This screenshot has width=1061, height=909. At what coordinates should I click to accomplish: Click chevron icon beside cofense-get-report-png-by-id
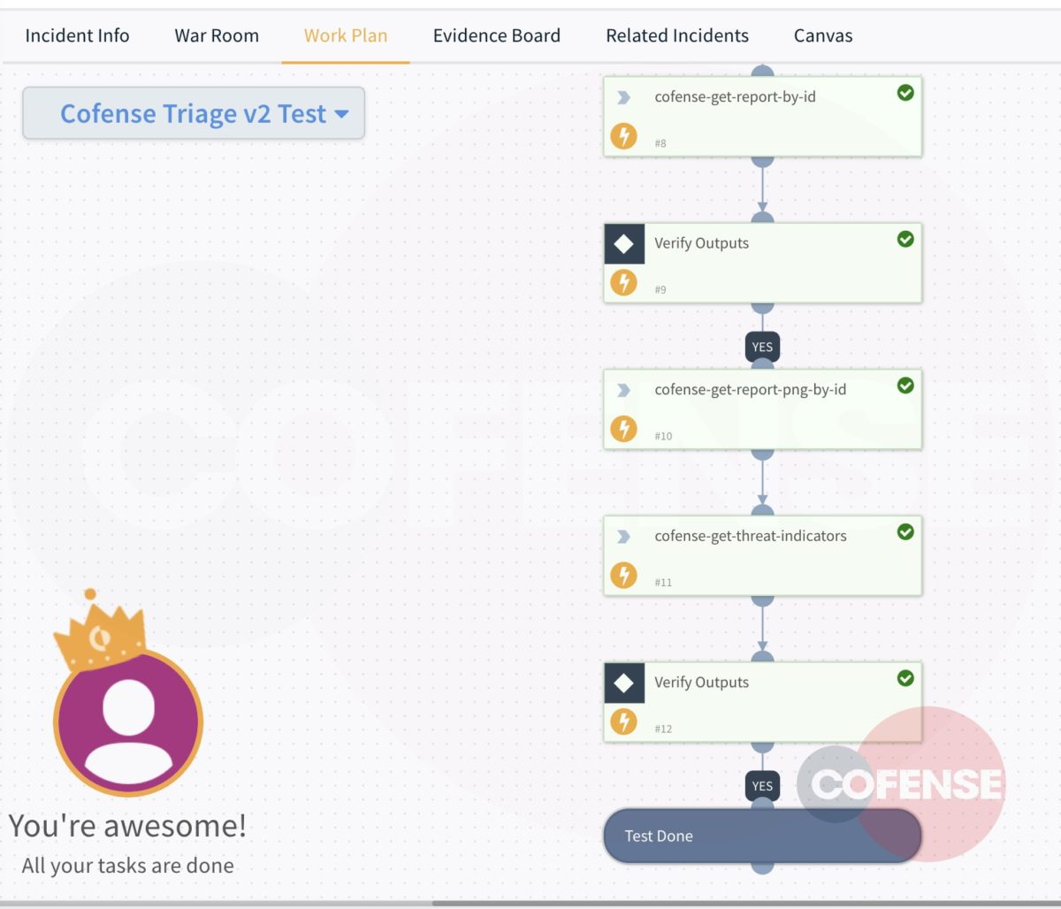tap(623, 390)
